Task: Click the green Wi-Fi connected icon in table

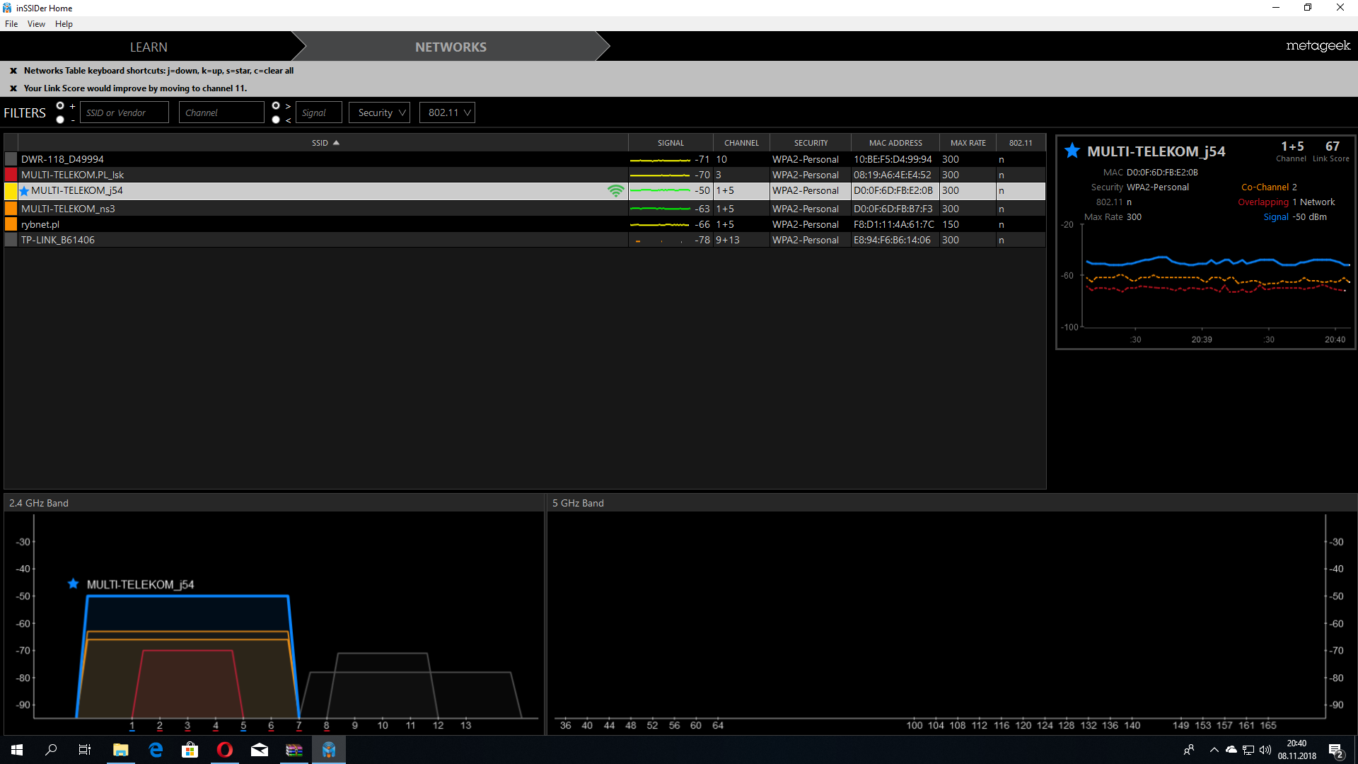Action: tap(615, 191)
